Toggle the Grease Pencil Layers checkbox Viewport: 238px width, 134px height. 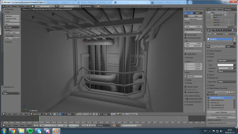click(x=187, y=9)
